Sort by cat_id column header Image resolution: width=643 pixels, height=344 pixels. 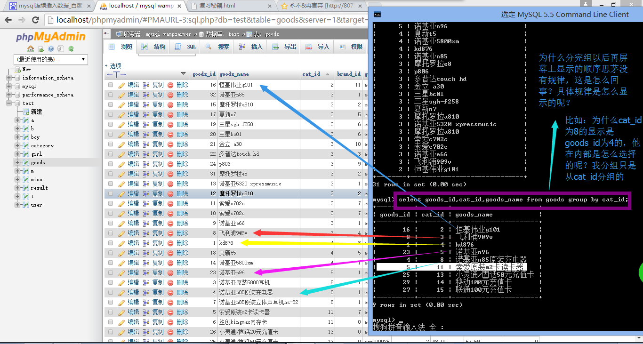pos(311,74)
